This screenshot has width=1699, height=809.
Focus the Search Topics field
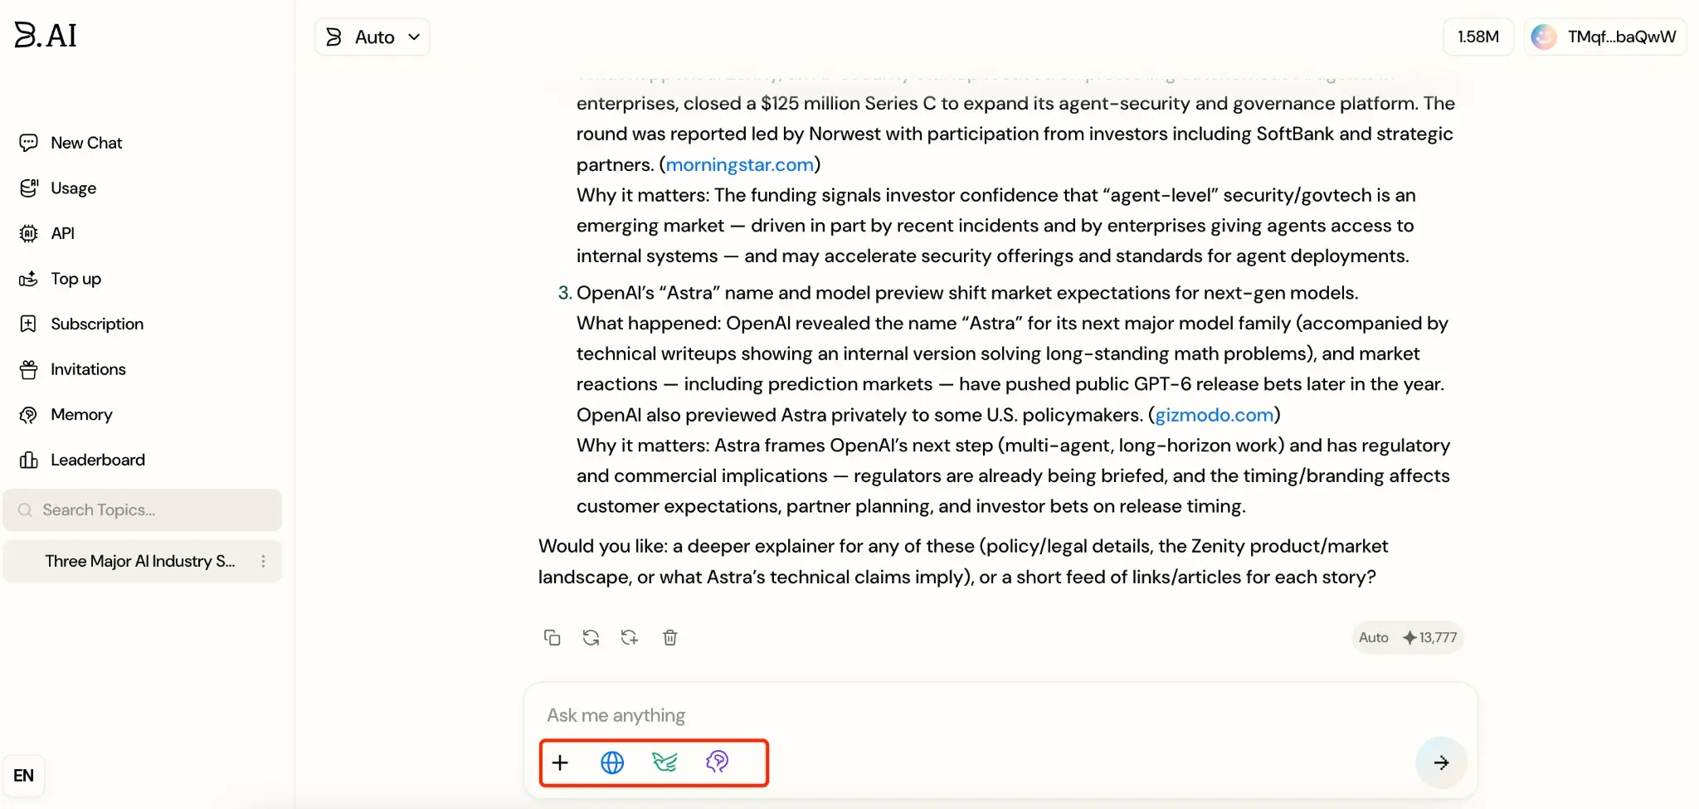click(143, 509)
